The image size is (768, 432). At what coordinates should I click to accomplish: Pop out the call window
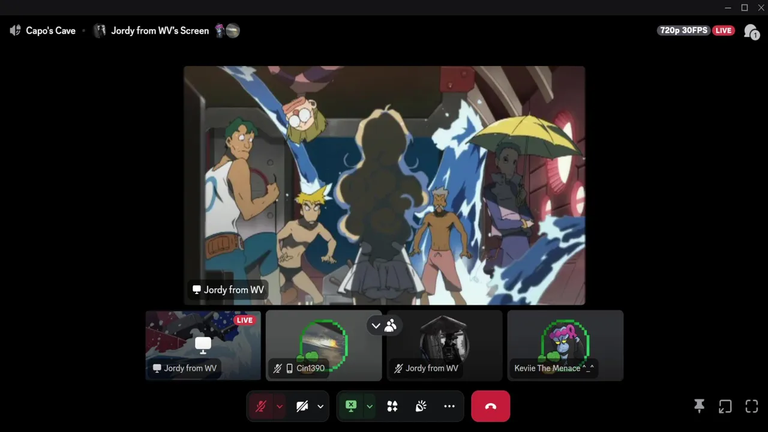[x=725, y=406]
